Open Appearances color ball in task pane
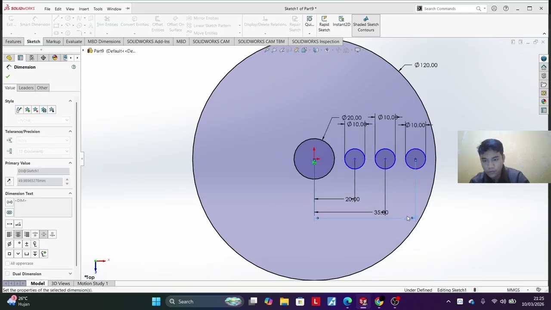The image size is (551, 310). pyautogui.click(x=544, y=102)
